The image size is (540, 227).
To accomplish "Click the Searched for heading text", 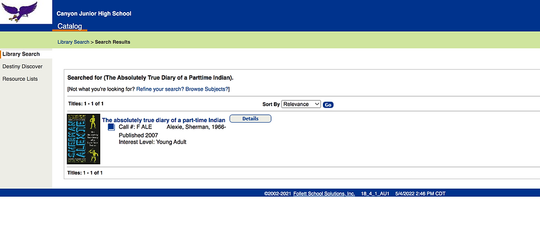I will click(x=150, y=77).
